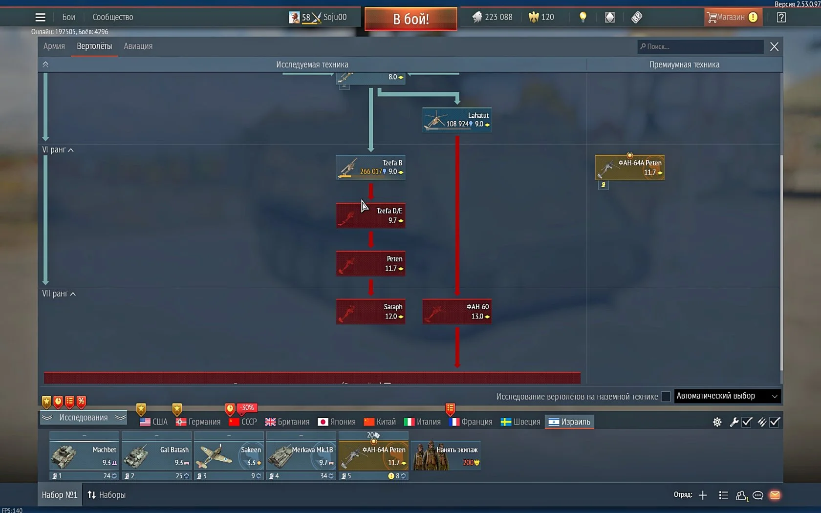Select the Германия nation
Image resolution: width=821 pixels, height=513 pixels.
pos(198,422)
